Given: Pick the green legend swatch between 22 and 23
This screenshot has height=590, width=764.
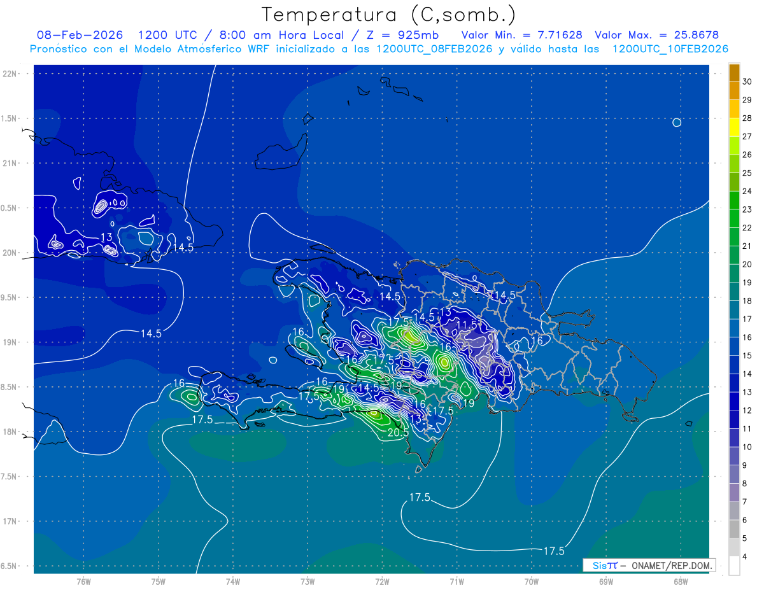Looking at the screenshot, I should [734, 218].
